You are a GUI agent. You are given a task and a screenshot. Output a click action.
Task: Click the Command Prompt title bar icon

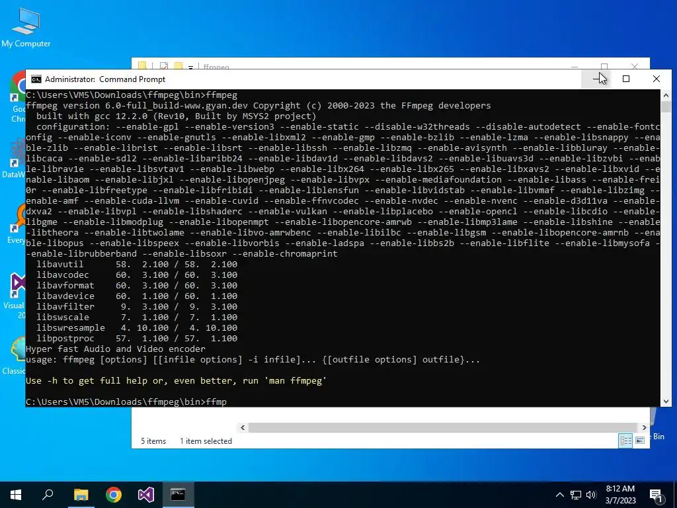pos(36,79)
